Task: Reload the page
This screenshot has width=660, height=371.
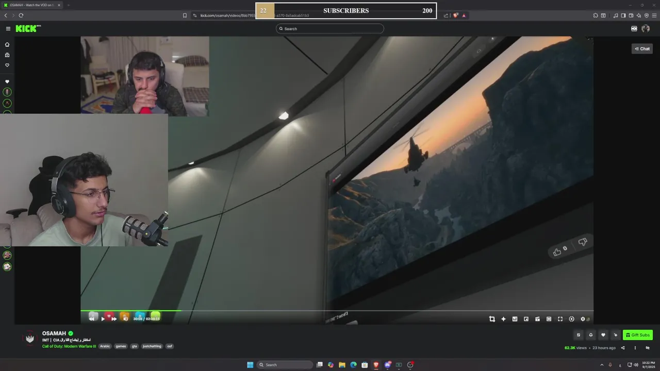Action: 21,15
